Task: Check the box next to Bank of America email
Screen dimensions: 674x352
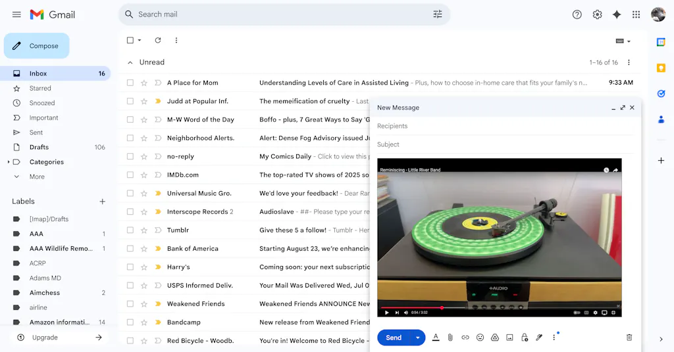Action: (130, 248)
